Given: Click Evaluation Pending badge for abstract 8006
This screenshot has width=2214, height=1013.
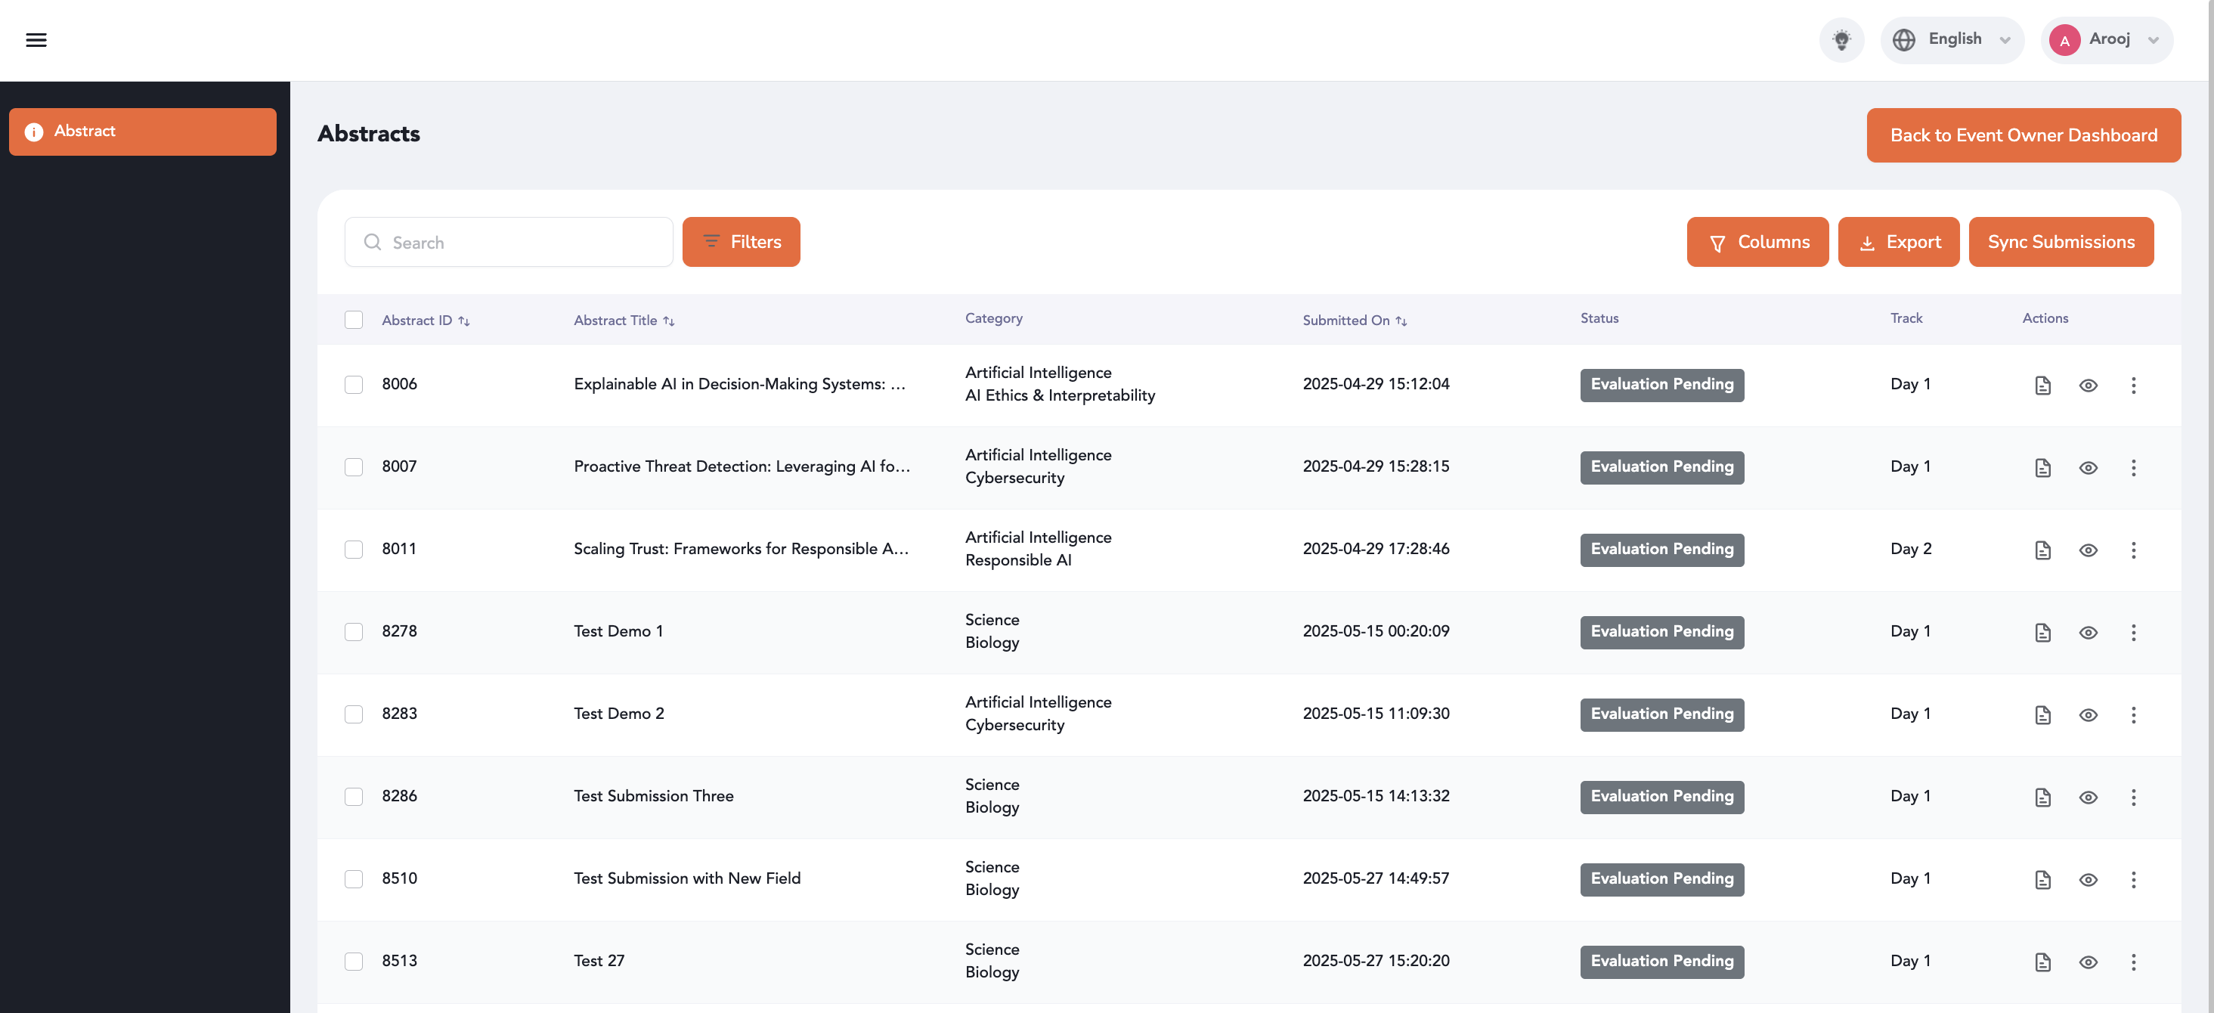Looking at the screenshot, I should point(1661,385).
